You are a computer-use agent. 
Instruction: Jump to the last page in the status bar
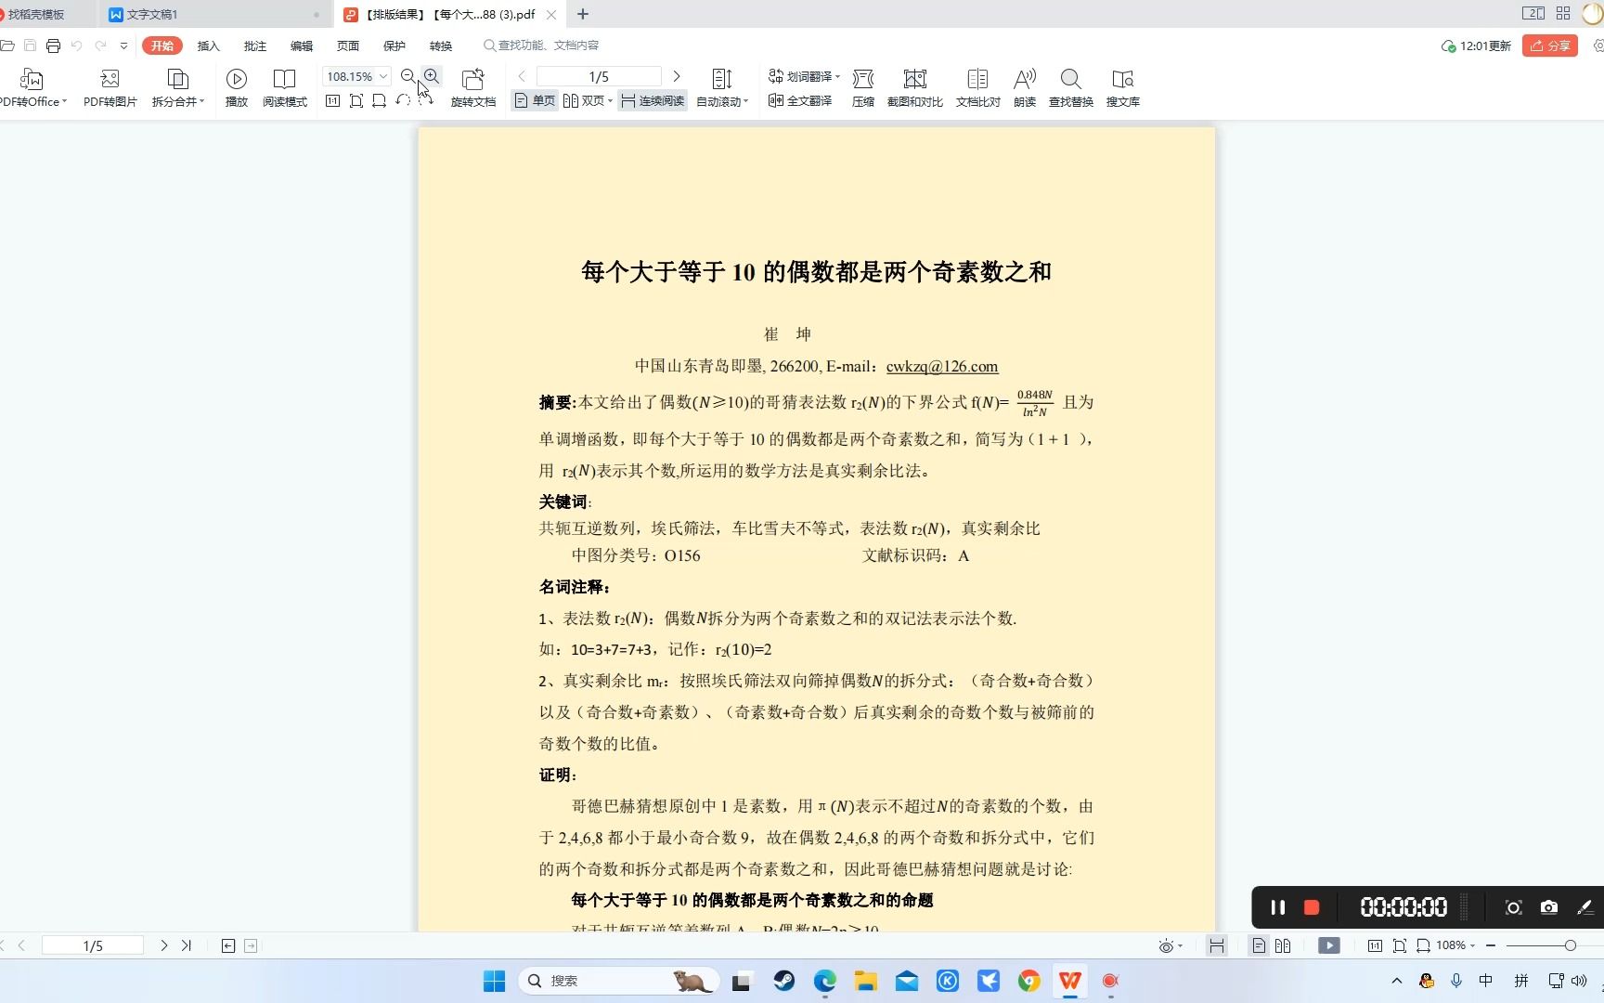coord(187,945)
